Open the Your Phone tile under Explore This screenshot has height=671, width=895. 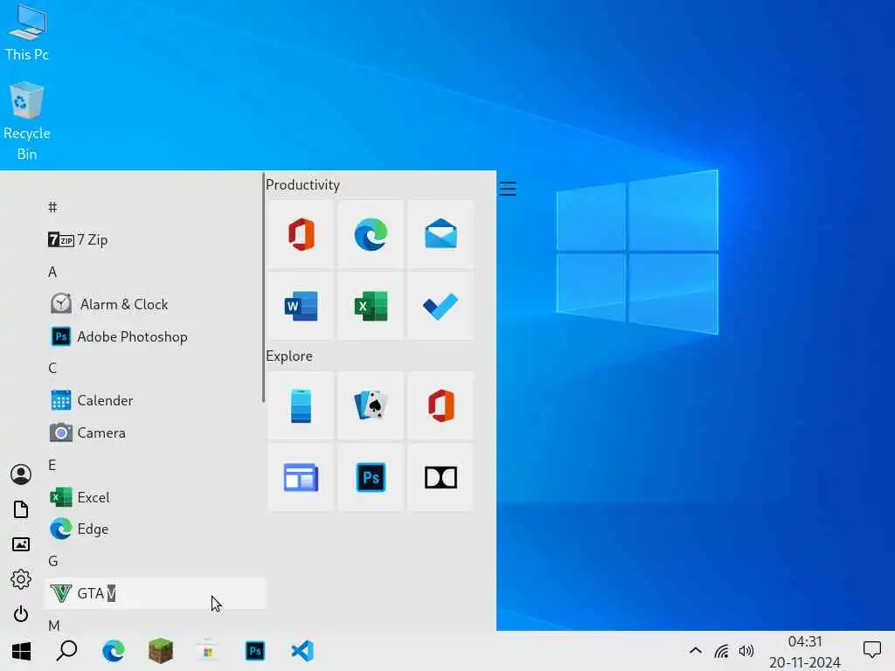pos(301,405)
